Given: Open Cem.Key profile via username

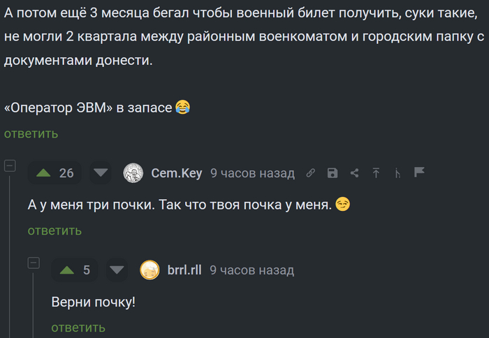Looking at the screenshot, I should point(176,173).
